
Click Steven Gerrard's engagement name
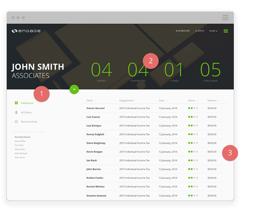pos(134,108)
